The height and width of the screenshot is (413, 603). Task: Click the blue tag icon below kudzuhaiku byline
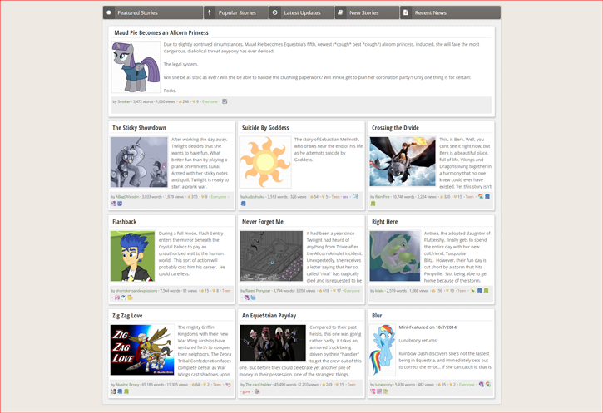click(243, 204)
